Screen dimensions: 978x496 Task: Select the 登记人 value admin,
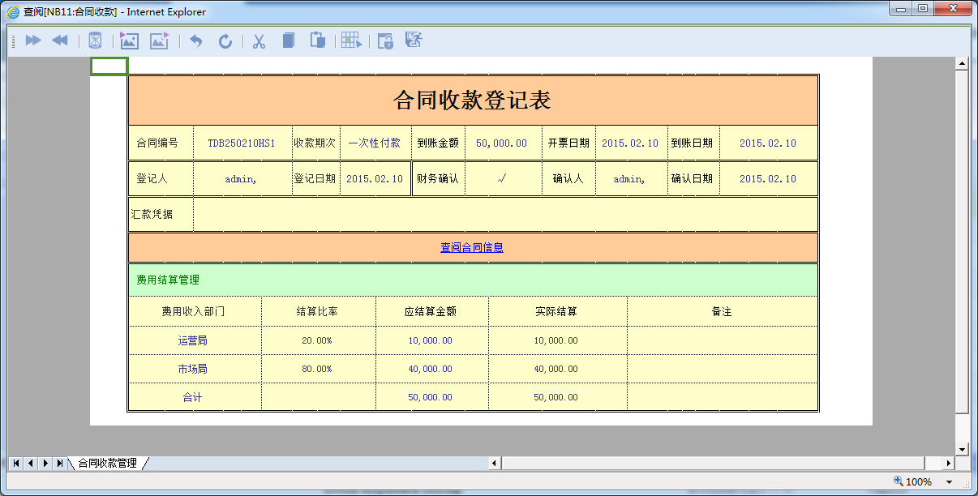[x=242, y=179]
